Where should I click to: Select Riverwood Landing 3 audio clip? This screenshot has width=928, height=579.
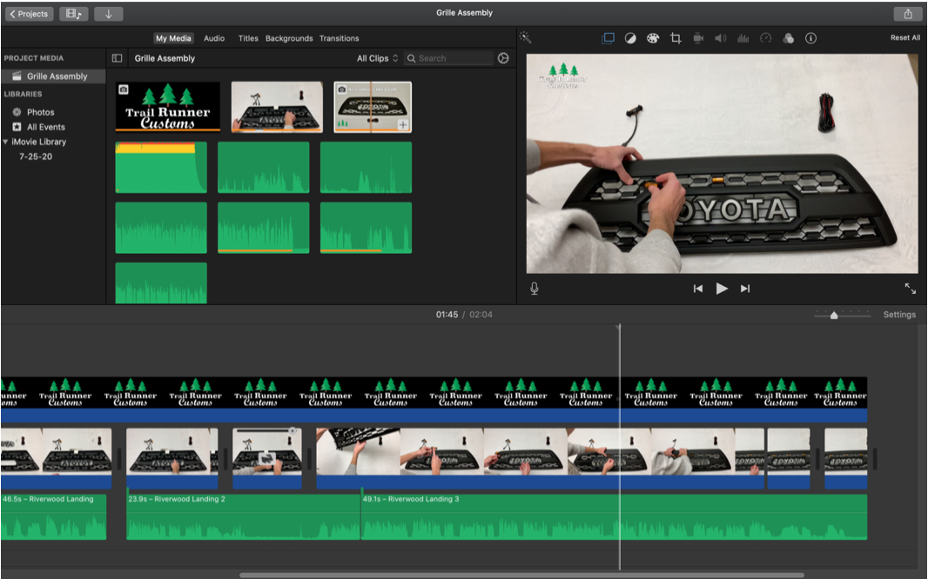[615, 517]
